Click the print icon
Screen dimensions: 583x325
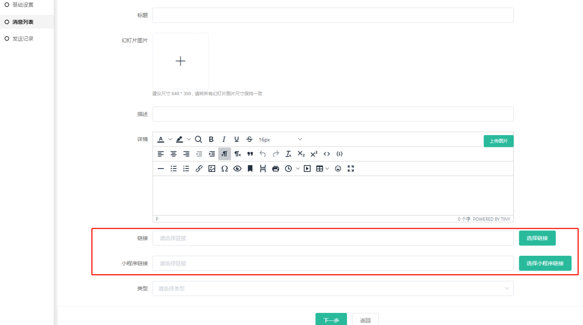275,169
